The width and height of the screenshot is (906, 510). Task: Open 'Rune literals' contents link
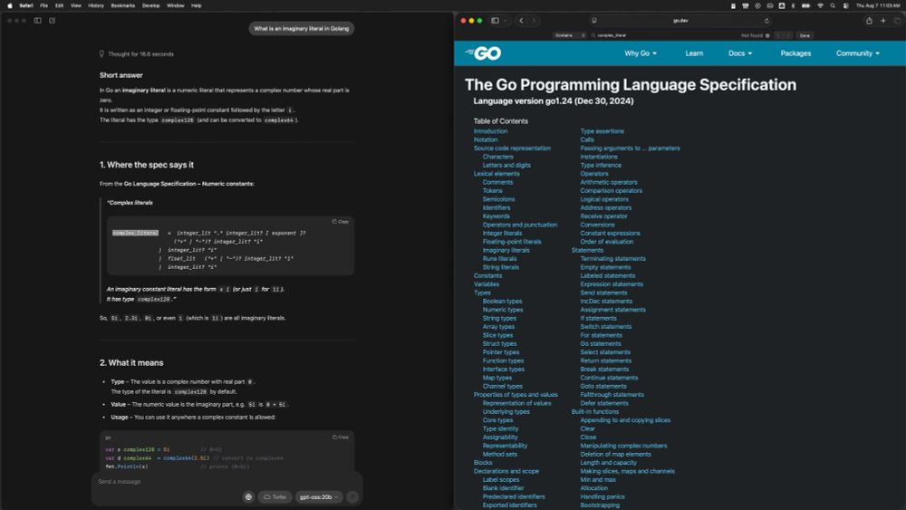coord(500,259)
